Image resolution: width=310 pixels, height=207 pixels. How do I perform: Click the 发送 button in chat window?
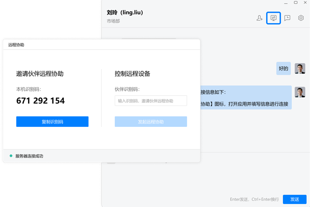[295, 199]
